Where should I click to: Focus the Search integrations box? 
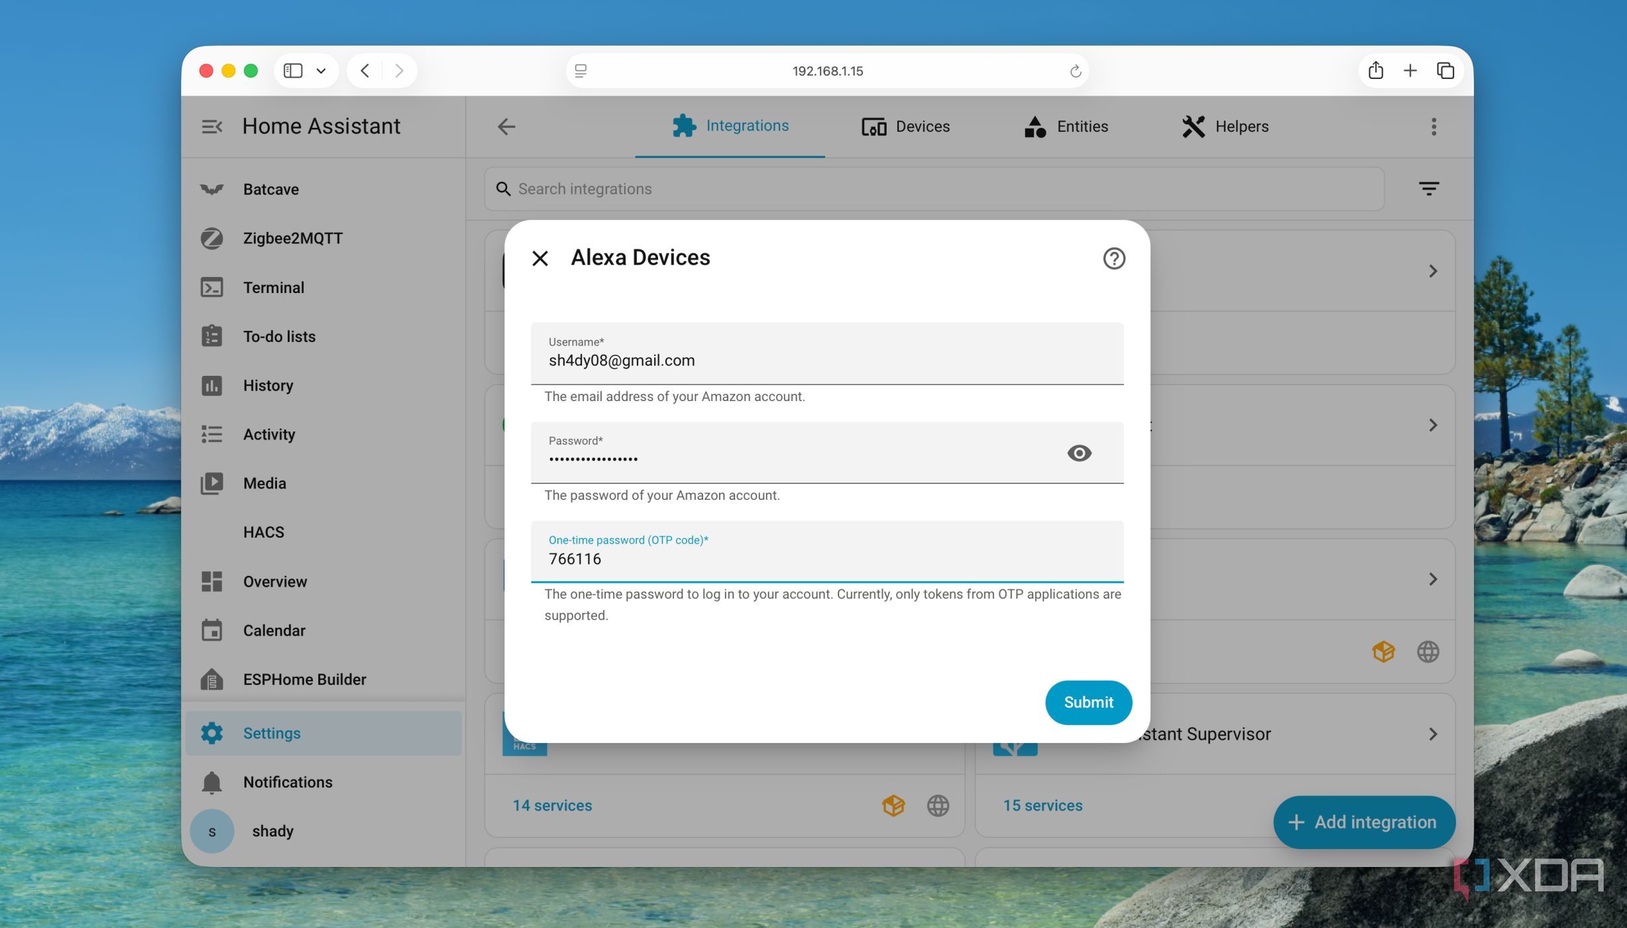[x=934, y=189]
